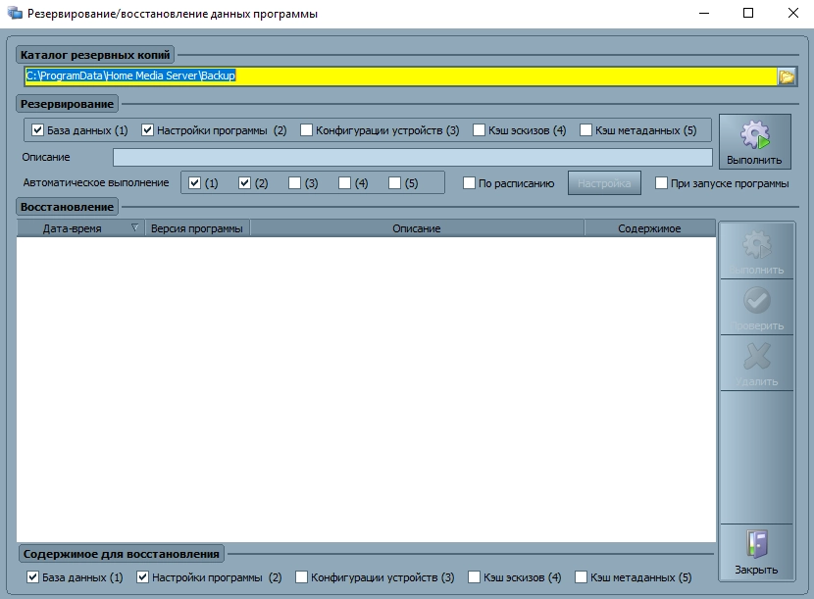Check automatic execution checkbox (3)

pyautogui.click(x=294, y=183)
